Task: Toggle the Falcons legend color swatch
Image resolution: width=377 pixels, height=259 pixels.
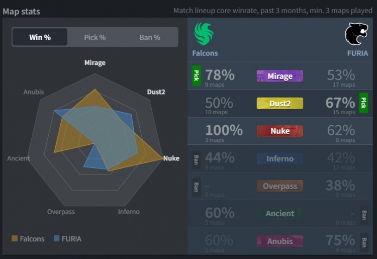Action: 15,239
